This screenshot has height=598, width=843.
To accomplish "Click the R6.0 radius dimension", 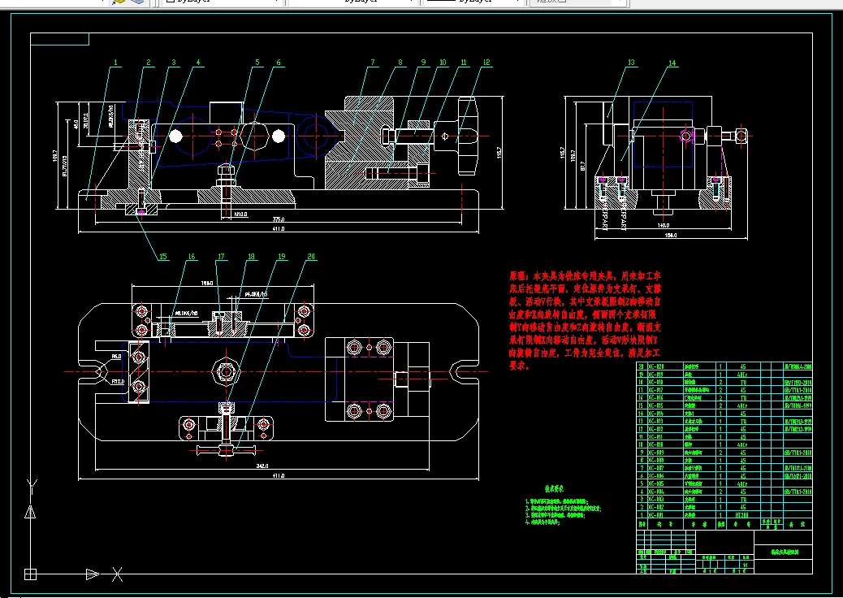I will coord(117,356).
